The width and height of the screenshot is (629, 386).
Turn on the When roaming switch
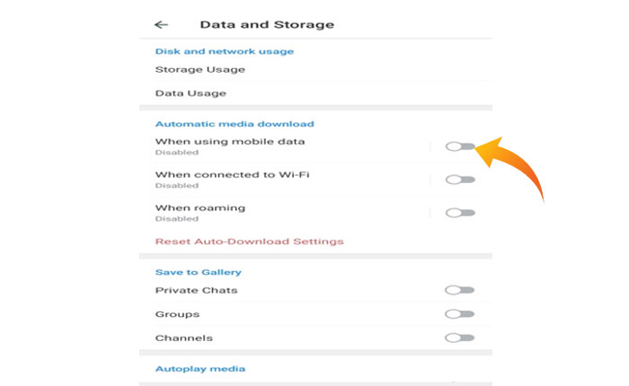(x=460, y=213)
